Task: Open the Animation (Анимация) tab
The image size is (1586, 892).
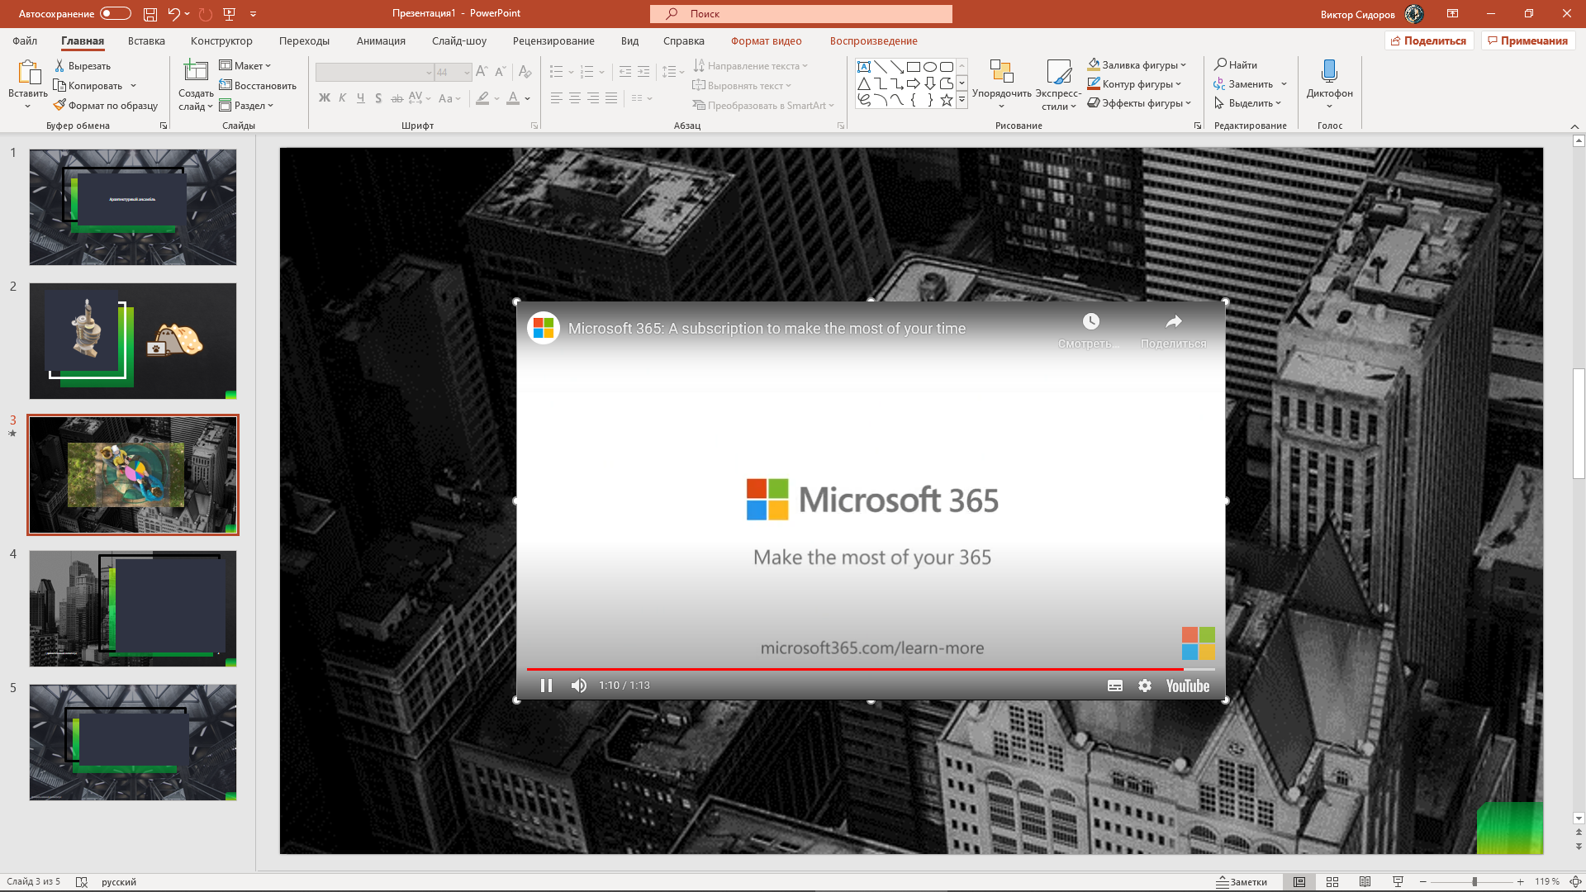Action: pyautogui.click(x=381, y=41)
